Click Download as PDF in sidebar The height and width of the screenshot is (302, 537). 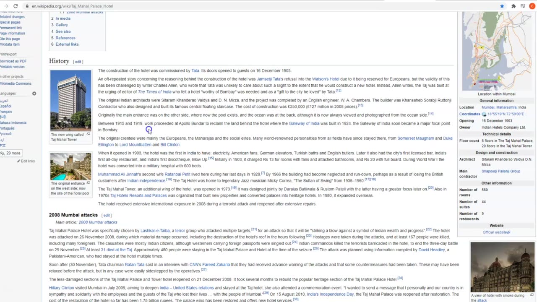click(x=13, y=61)
